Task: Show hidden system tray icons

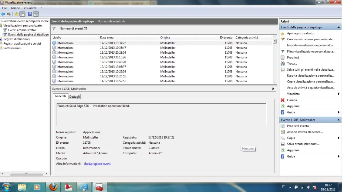Action: pyautogui.click(x=290, y=187)
